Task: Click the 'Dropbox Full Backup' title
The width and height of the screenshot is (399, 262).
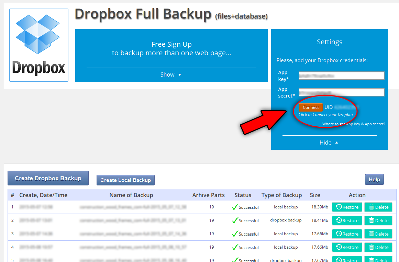Action: [x=143, y=14]
